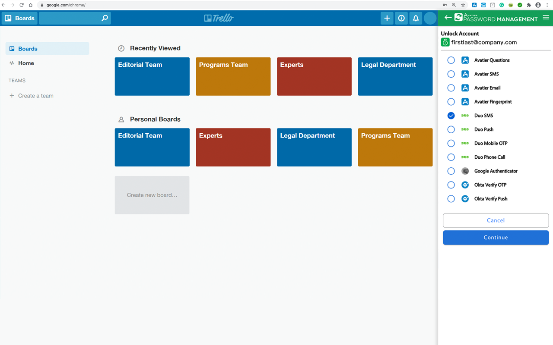Open the Chrome Extensions puzzle icon
The height and width of the screenshot is (345, 553).
click(529, 5)
